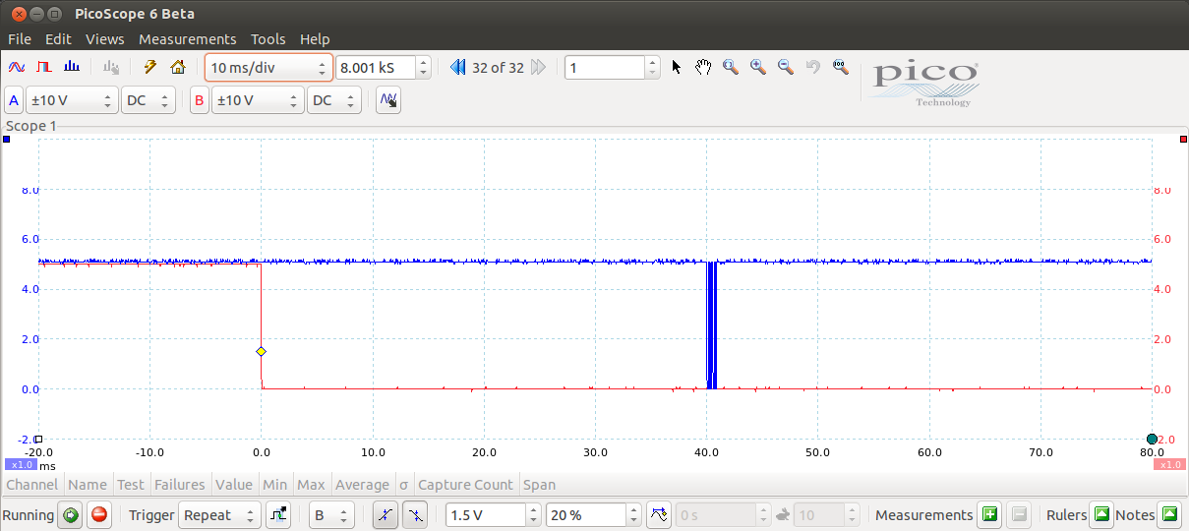Click the blue channel A ruler handle
The height and width of the screenshot is (531, 1189).
click(x=6, y=140)
